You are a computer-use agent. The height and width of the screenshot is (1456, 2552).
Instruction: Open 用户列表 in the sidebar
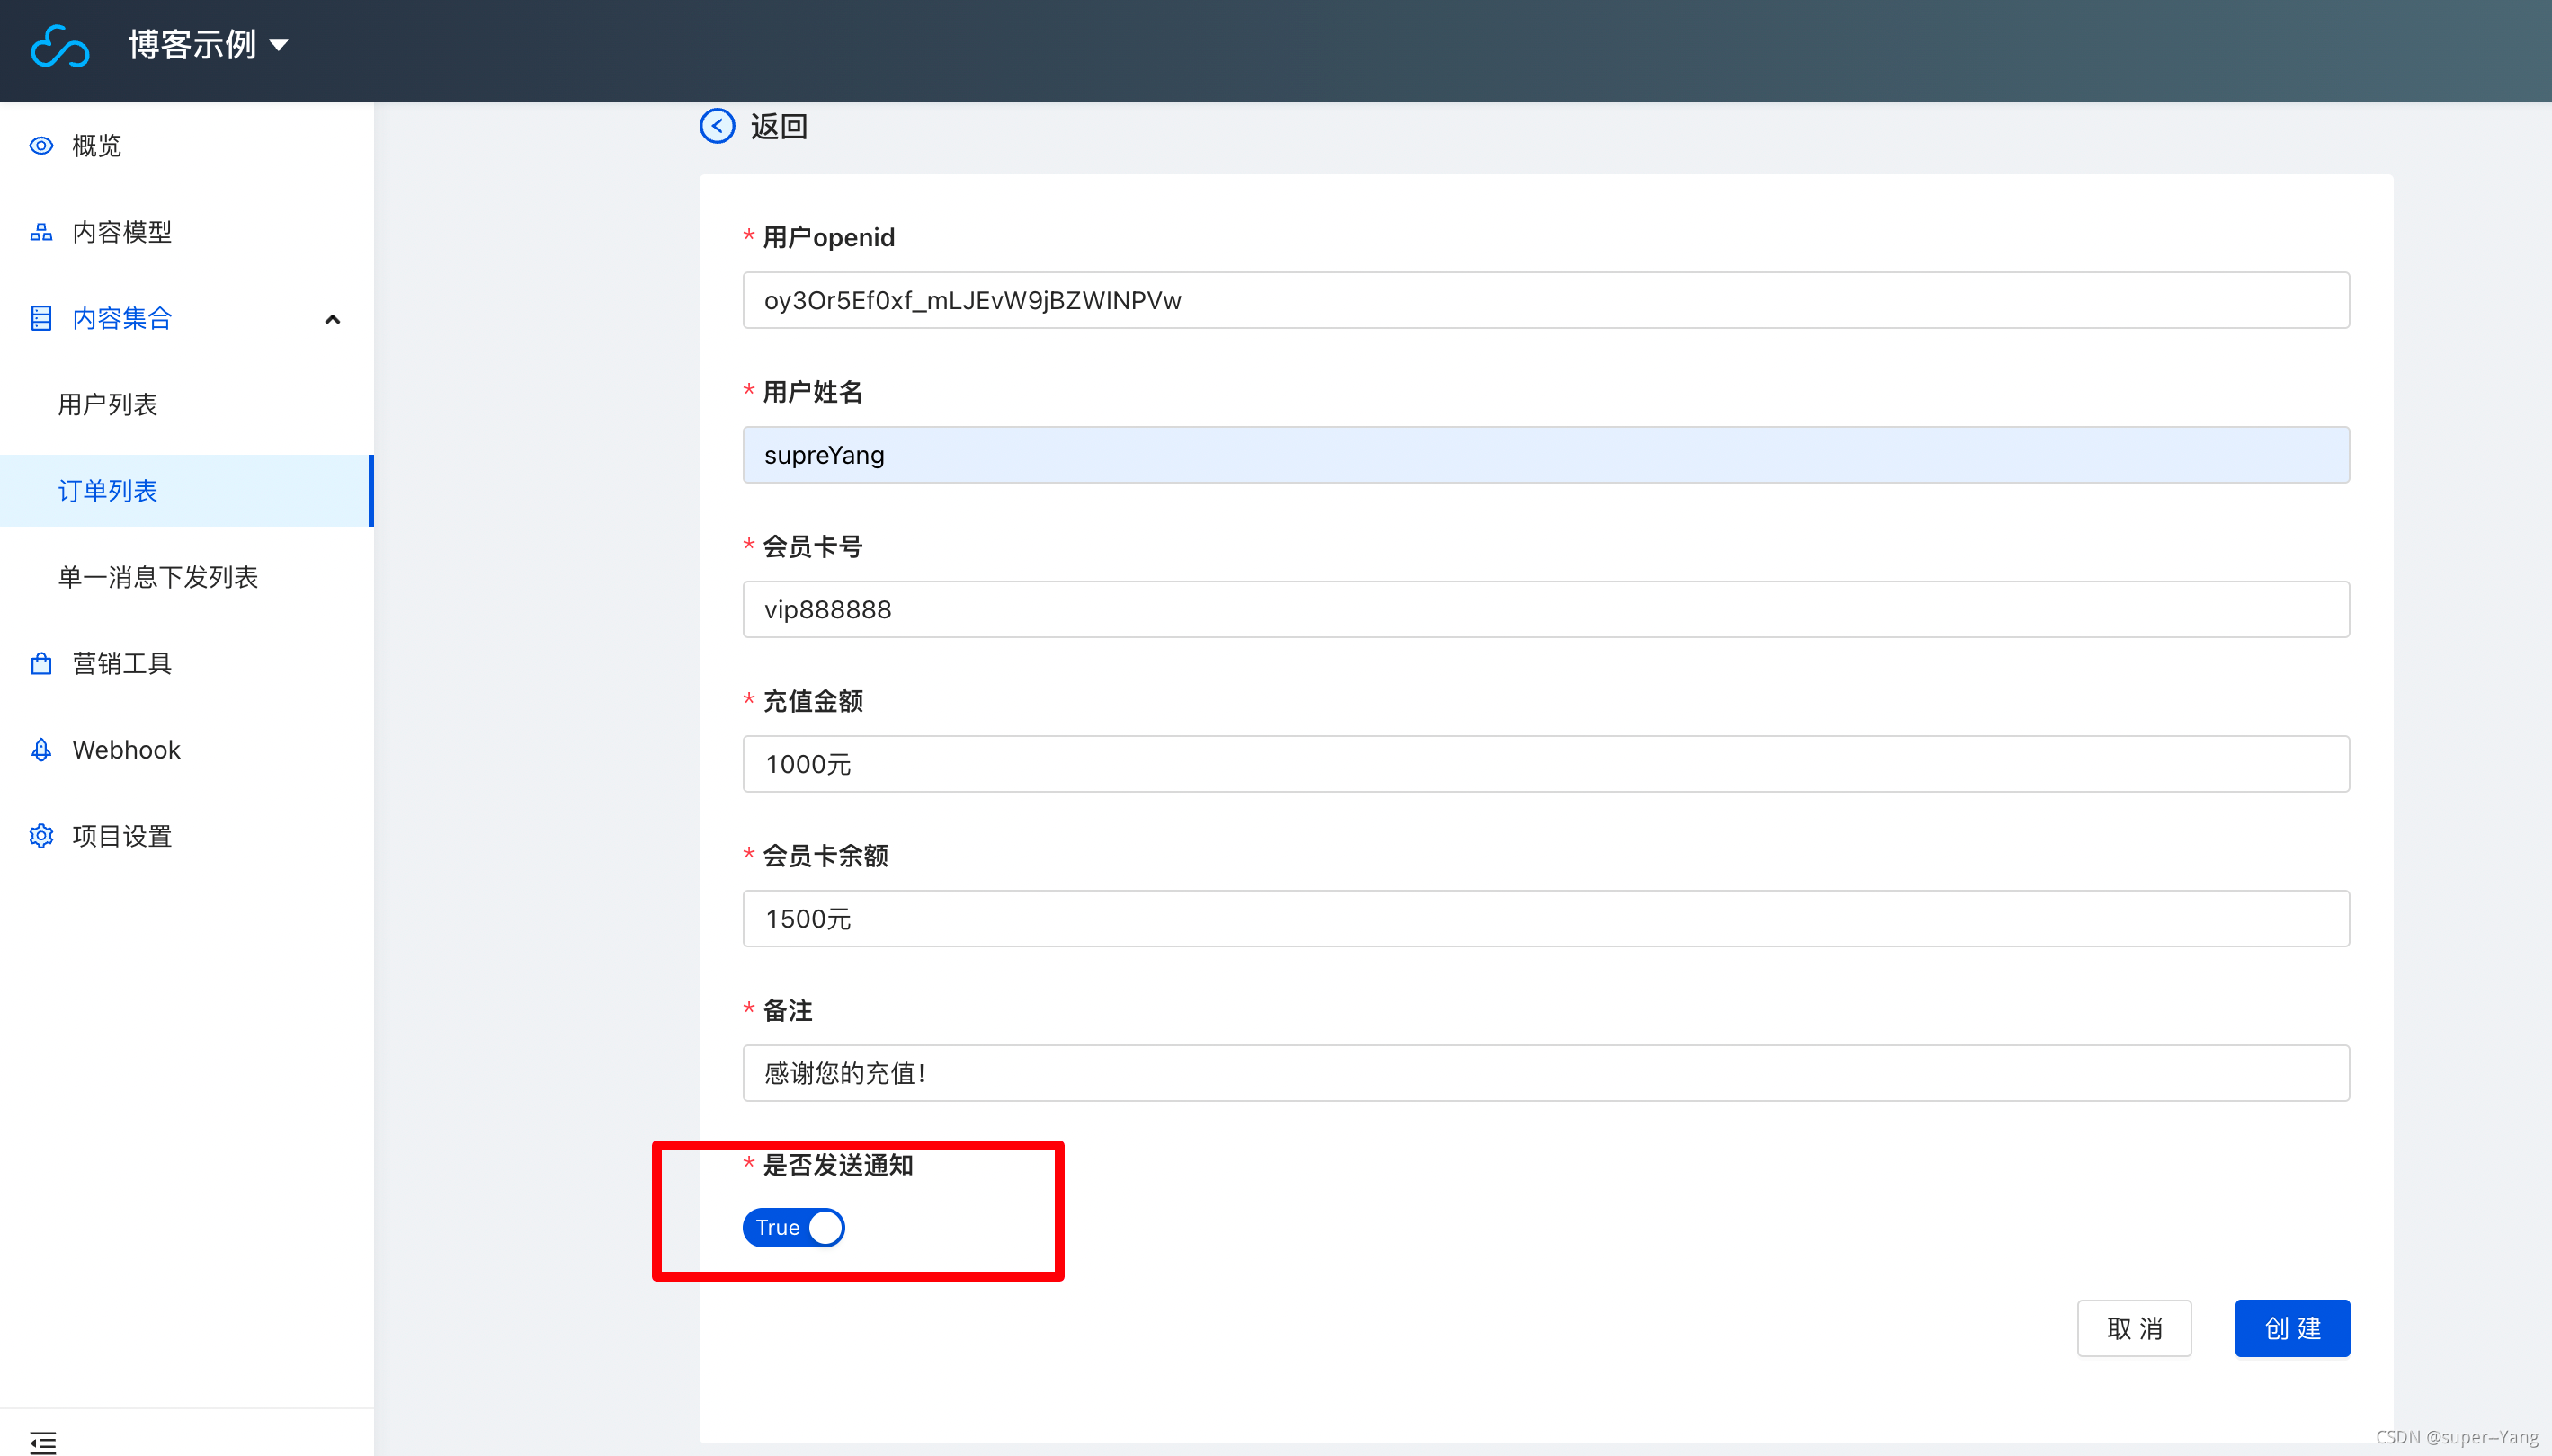click(108, 404)
